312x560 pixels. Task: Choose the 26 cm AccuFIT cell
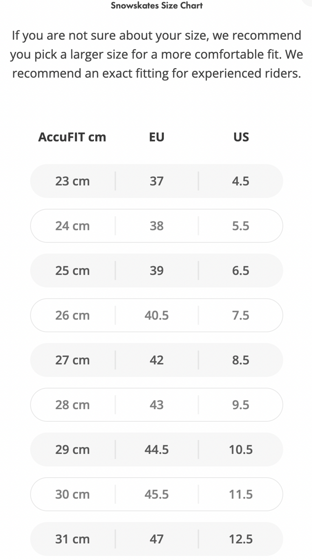pyautogui.click(x=72, y=316)
